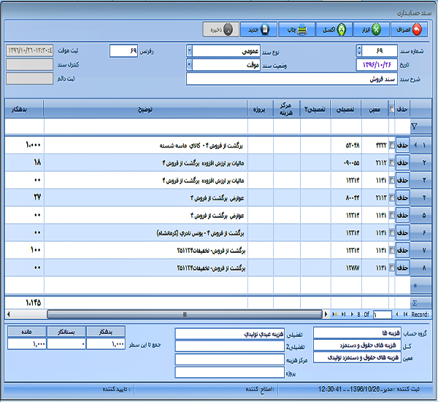438x402 pixels.
Task: Toggle the select-all checkbox in حذف header
Action: point(391,109)
